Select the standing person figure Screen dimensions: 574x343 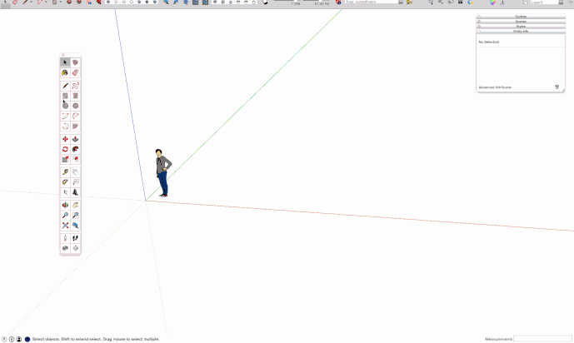click(163, 172)
